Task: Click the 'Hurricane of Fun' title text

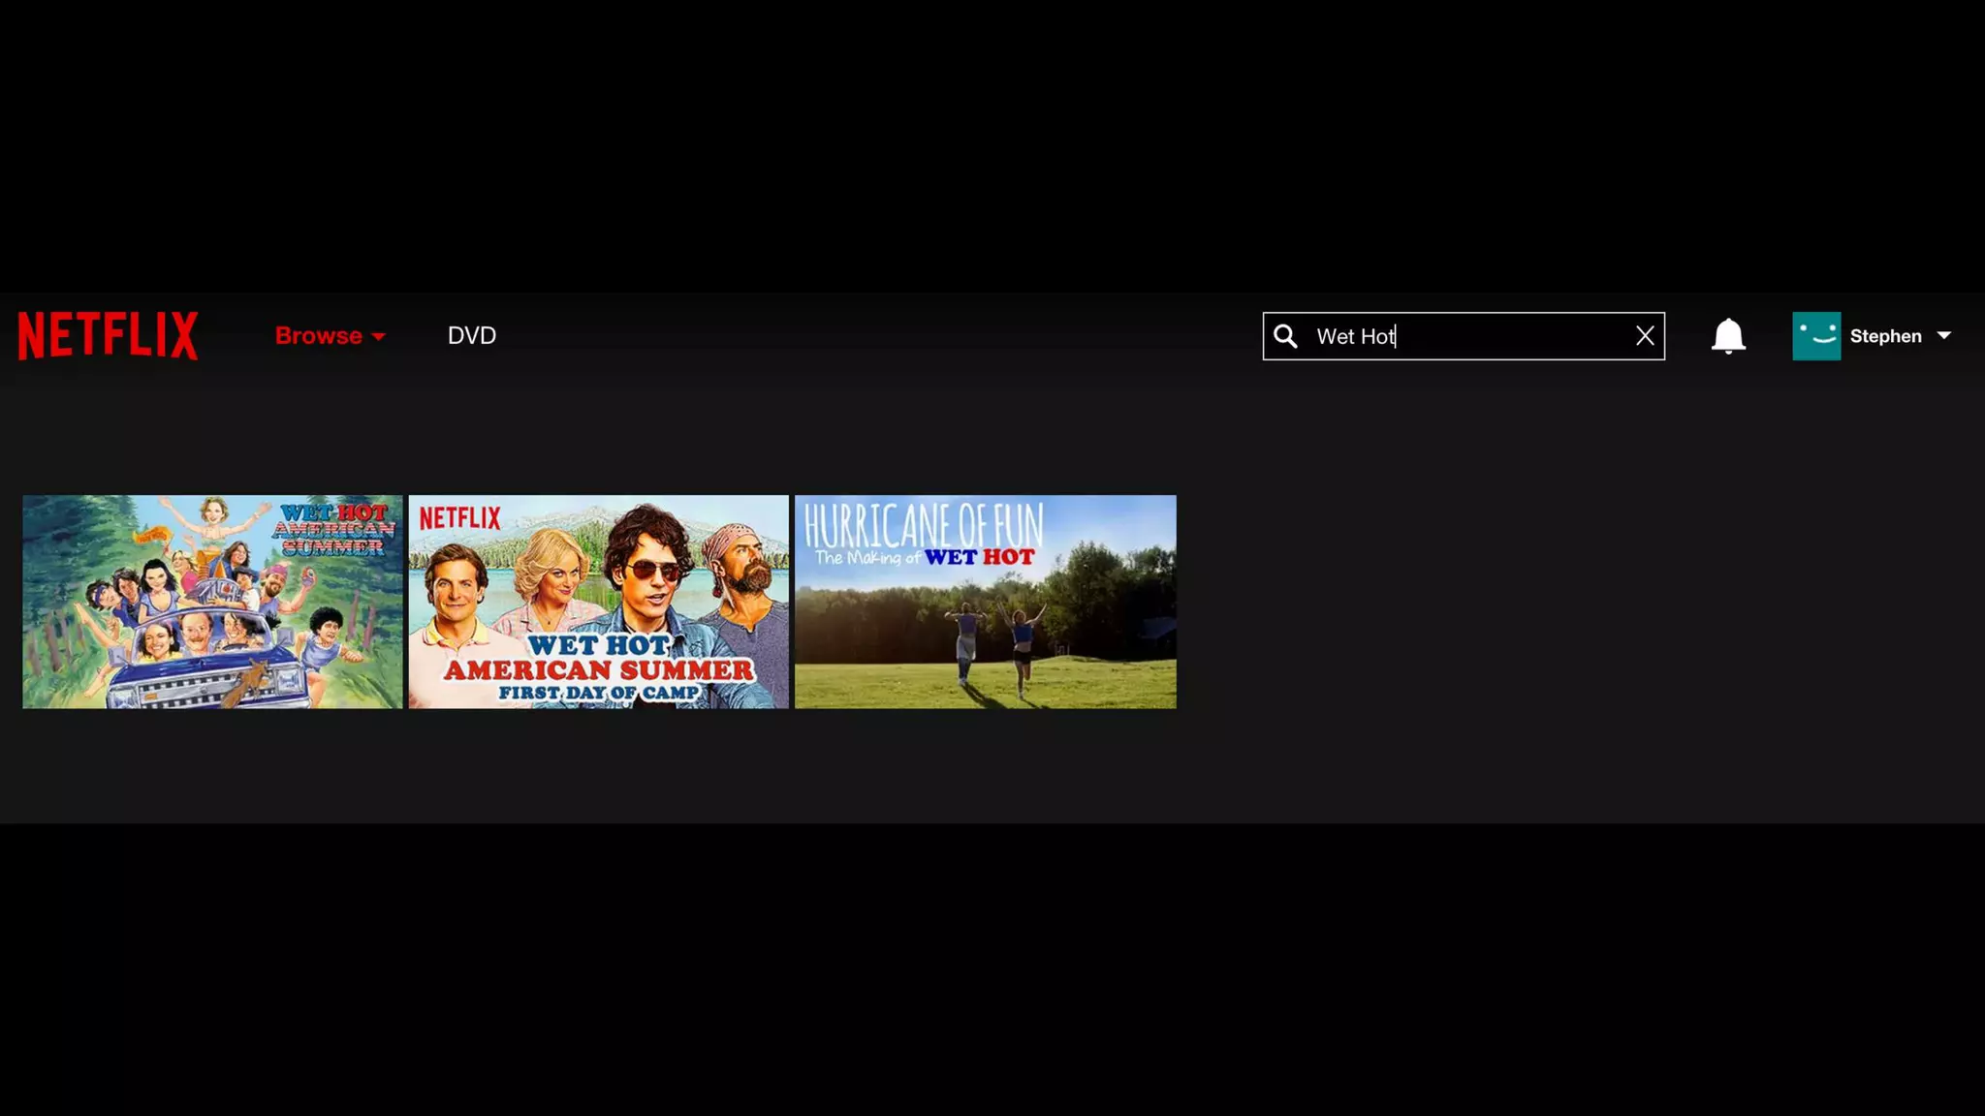Action: 923,524
